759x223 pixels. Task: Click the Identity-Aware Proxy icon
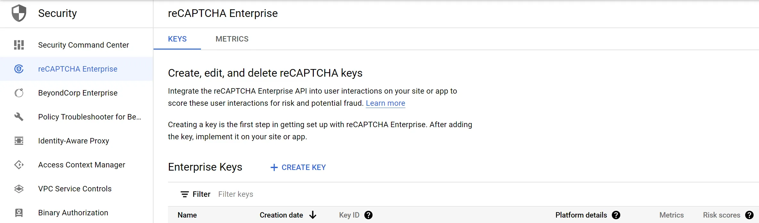point(19,141)
